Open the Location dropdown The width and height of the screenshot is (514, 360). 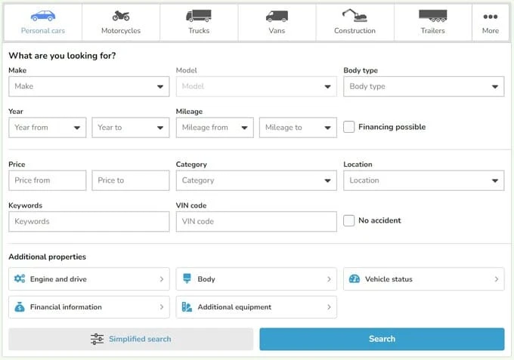click(x=424, y=180)
